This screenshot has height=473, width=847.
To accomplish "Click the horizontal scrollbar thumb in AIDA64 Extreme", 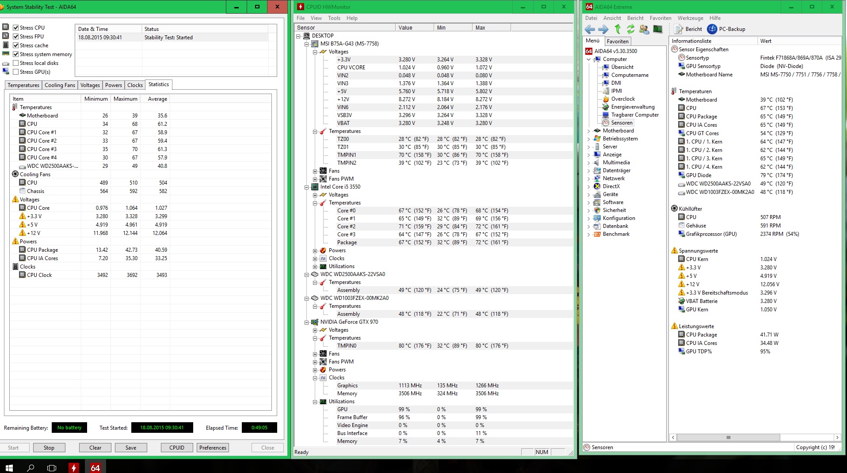I will (x=728, y=438).
